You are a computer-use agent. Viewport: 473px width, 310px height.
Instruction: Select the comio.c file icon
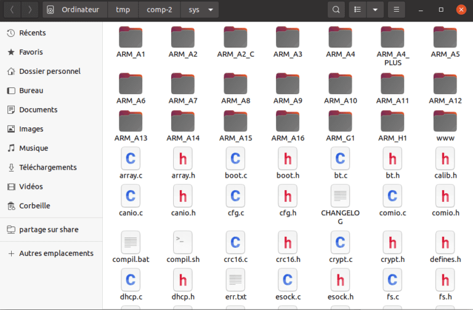point(392,196)
